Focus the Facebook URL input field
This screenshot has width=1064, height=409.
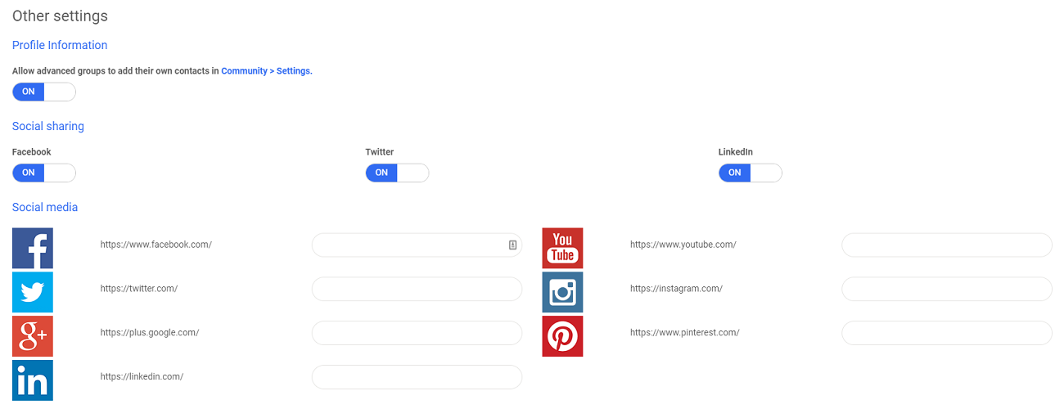pyautogui.click(x=409, y=245)
